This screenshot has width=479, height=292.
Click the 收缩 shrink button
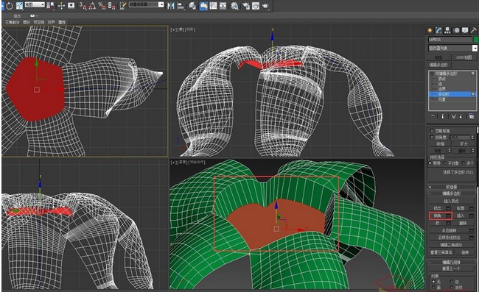coord(440,144)
